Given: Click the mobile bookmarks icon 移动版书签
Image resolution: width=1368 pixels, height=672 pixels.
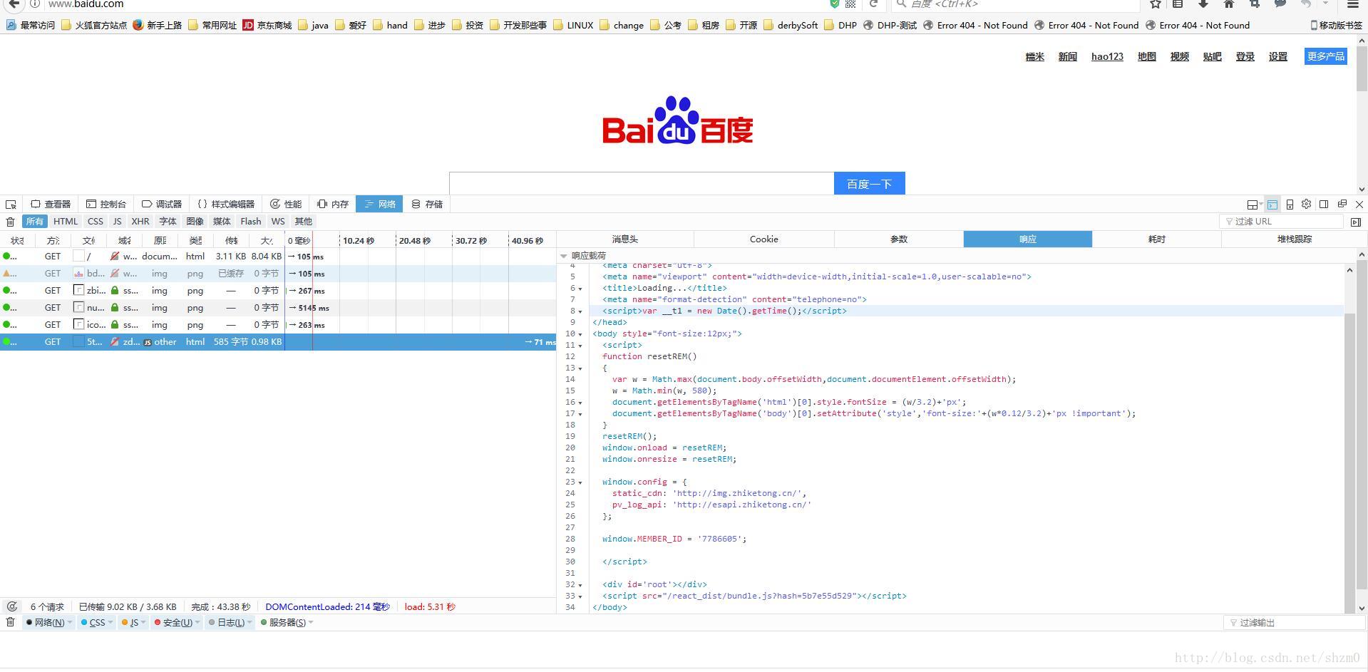Looking at the screenshot, I should click(x=1337, y=25).
